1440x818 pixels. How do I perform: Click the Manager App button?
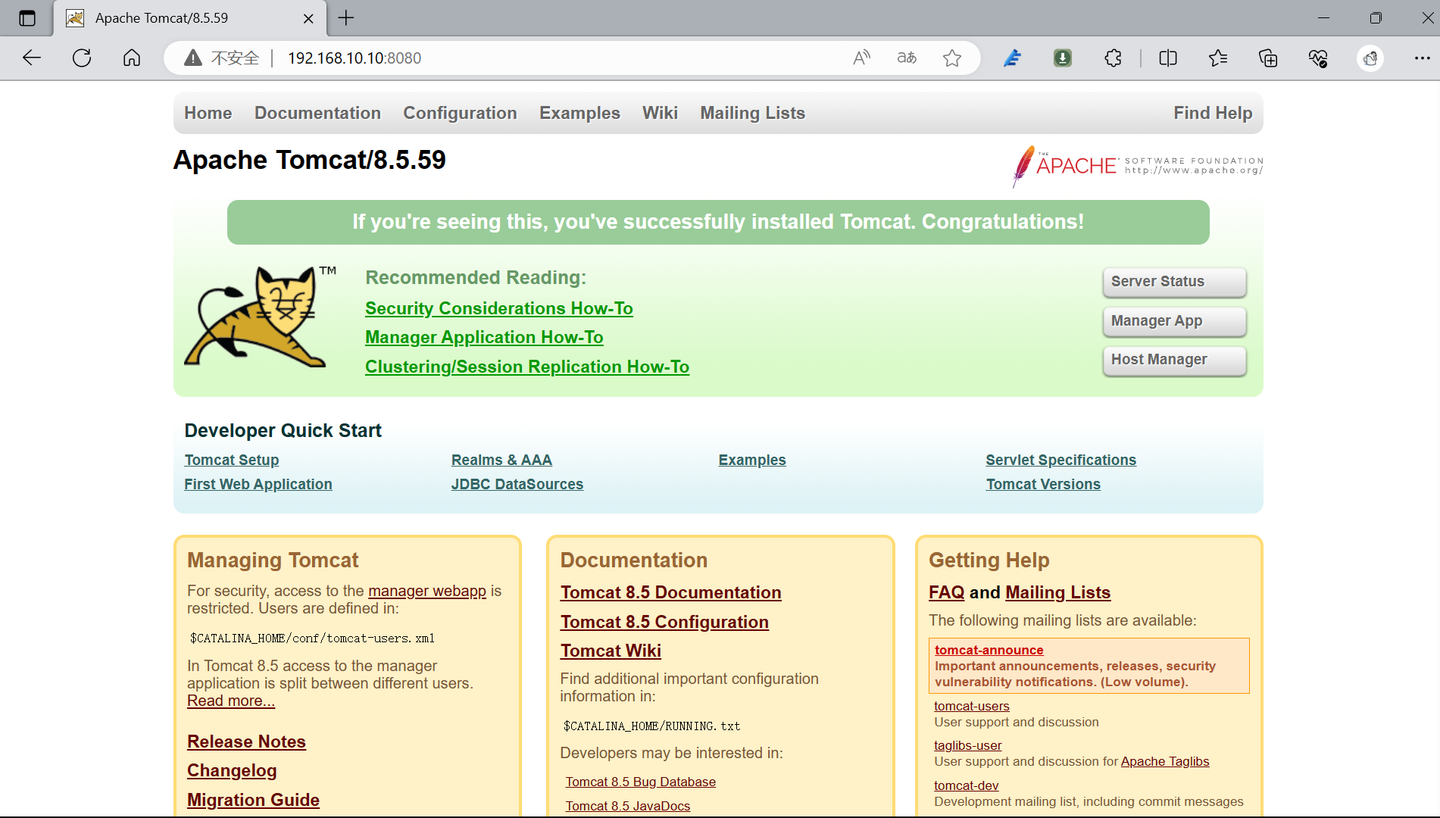tap(1174, 321)
